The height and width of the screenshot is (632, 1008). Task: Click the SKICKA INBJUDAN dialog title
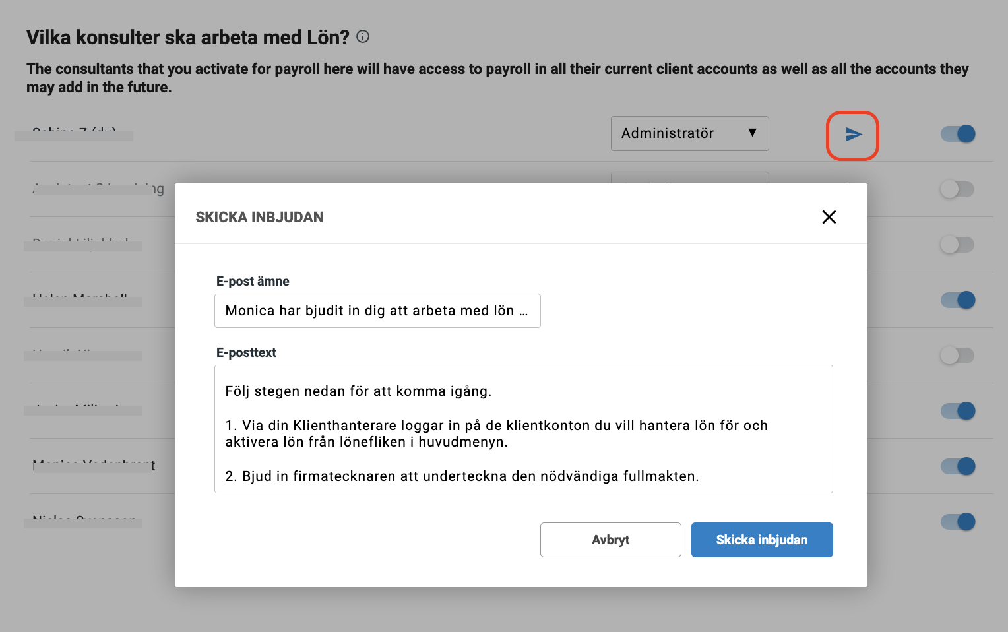tap(259, 218)
